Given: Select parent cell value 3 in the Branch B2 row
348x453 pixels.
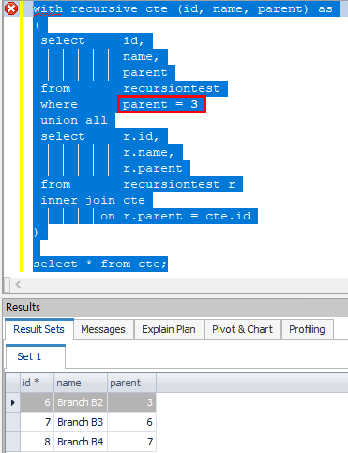Looking at the screenshot, I should [x=131, y=402].
